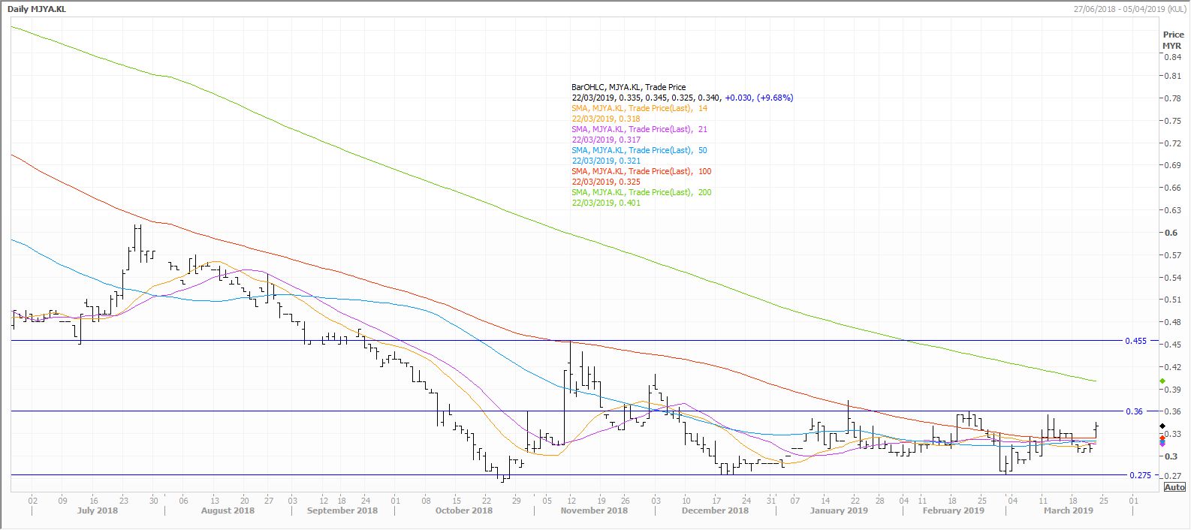Click July 2018 on the time axis
This screenshot has height=530, width=1191.
98,510
